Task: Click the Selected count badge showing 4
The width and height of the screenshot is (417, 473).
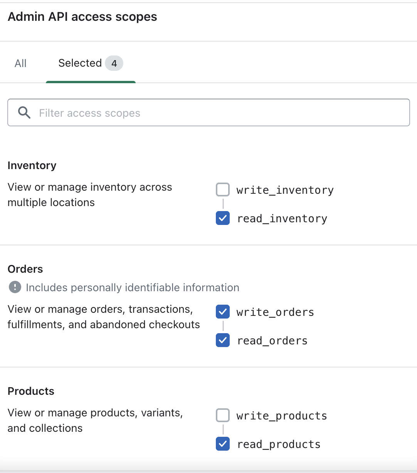Action: tap(114, 63)
